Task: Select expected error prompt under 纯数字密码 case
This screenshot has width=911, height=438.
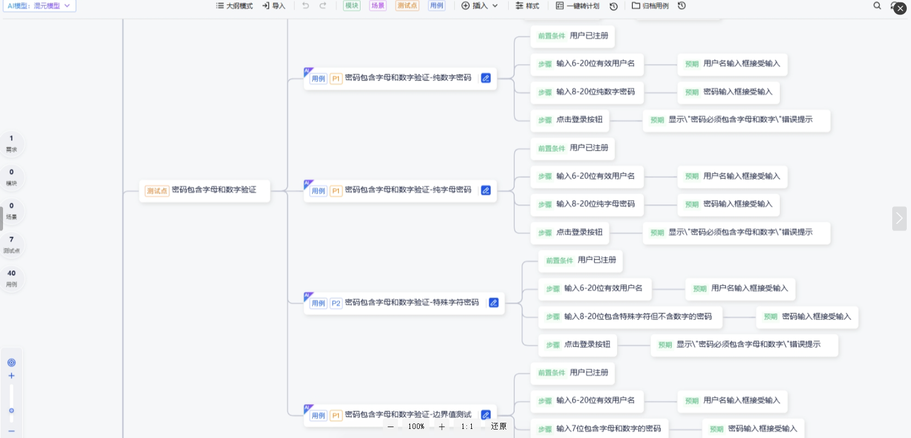Action: [736, 120]
